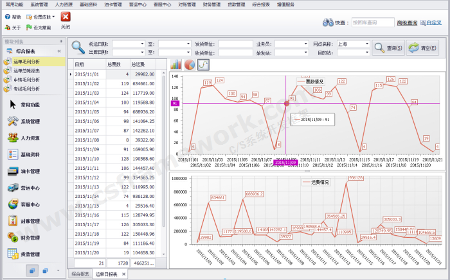The width and height of the screenshot is (450, 280).
Task: Expand the 业务员 dropdown
Action: [303, 44]
